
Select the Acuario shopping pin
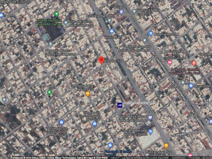coord(191,86)
